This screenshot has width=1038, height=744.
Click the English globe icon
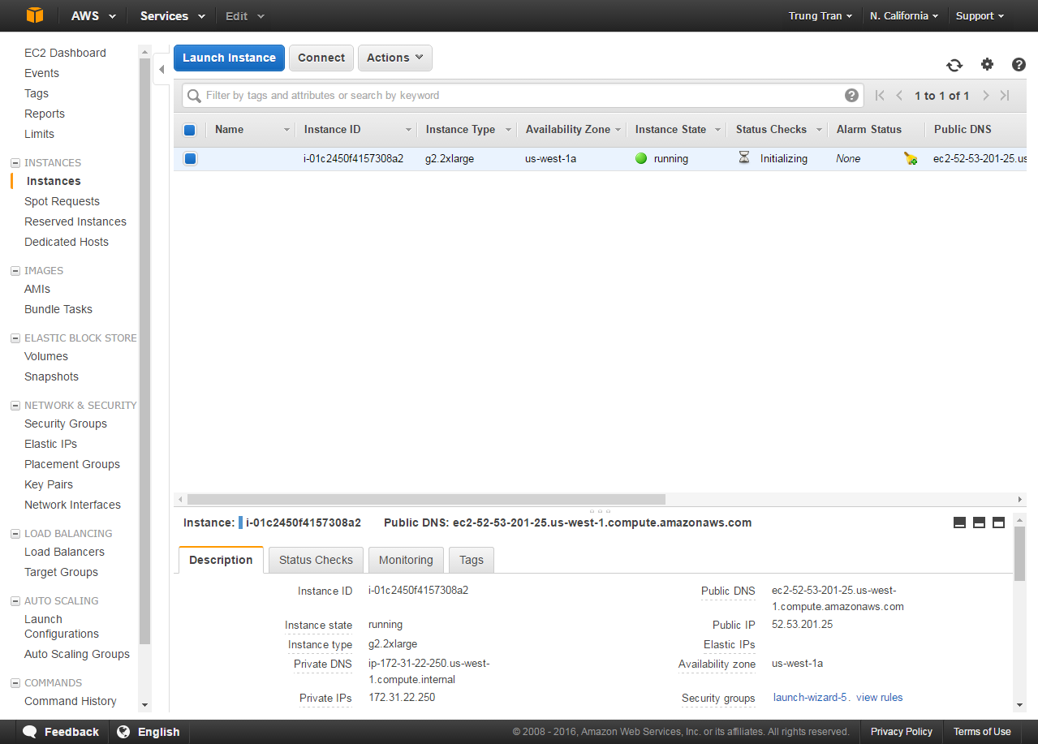(x=123, y=732)
